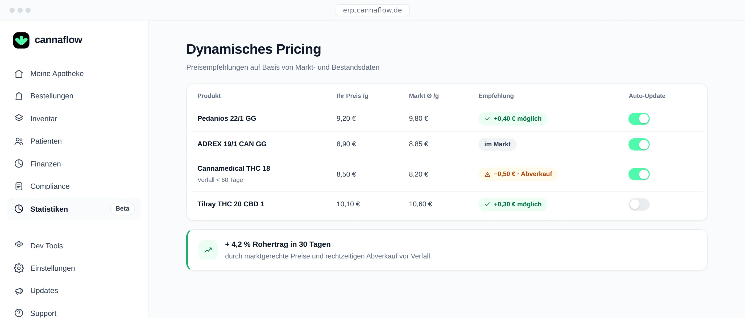Click the market average 9,80 €
The width and height of the screenshot is (745, 318).
pyautogui.click(x=419, y=118)
